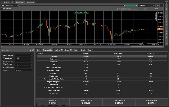
Task: Click the orange current price label
Action: tap(160, 29)
